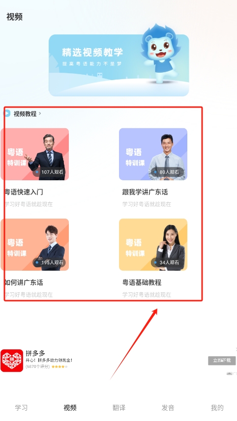This screenshot has width=237, height=421.
Task: Open 粤语快速入门 course title
Action: click(x=24, y=192)
